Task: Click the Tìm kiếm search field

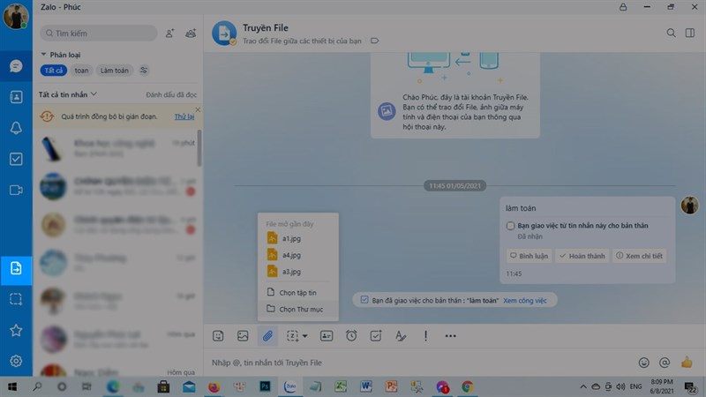Action: click(99, 34)
